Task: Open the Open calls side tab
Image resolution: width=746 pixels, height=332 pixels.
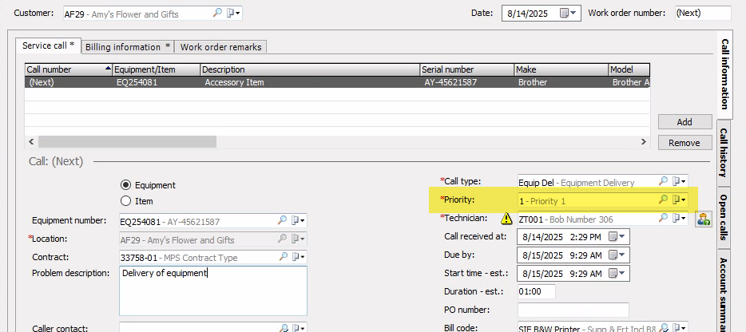Action: [x=724, y=217]
